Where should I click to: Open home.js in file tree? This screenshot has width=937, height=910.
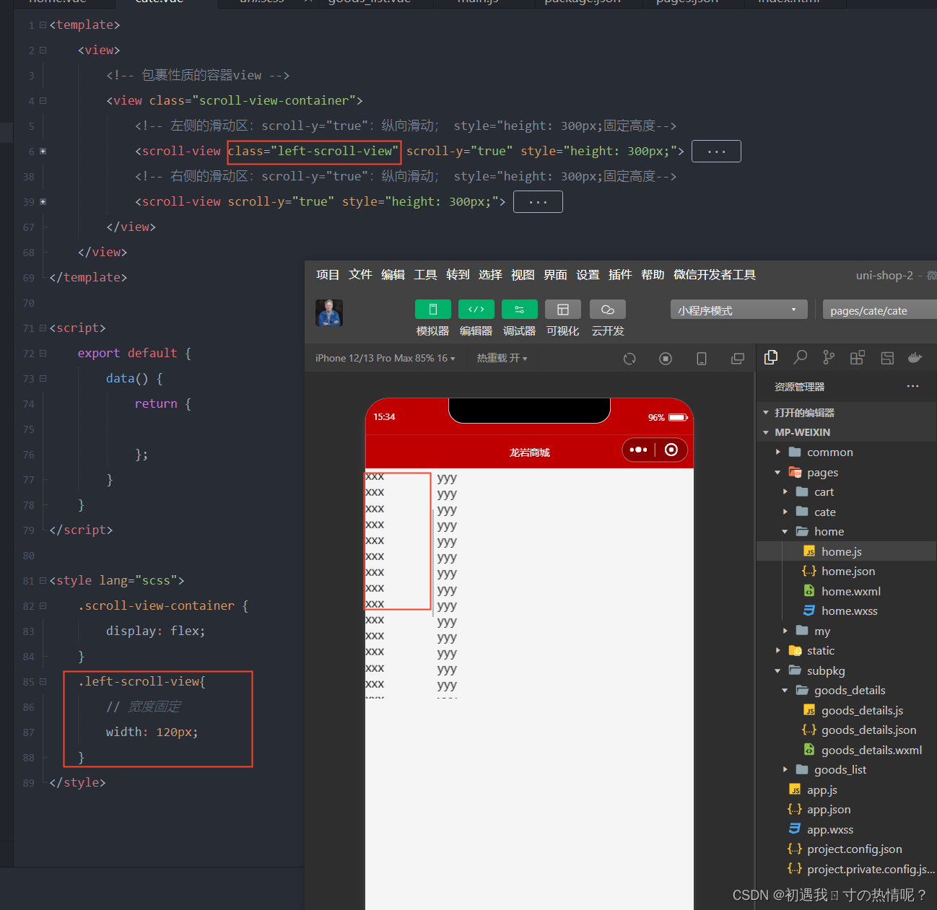[846, 551]
